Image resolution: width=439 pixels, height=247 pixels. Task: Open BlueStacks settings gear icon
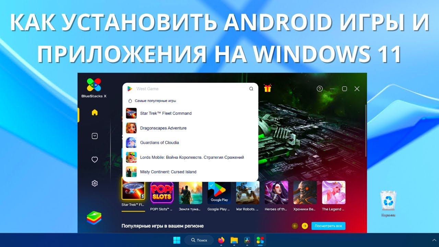coord(95,183)
